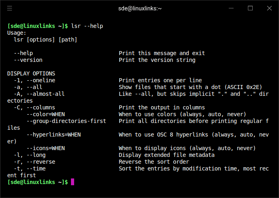Click the sde@linuxlinks:~ window title
The height and width of the screenshot is (198, 279).
coord(140,8)
